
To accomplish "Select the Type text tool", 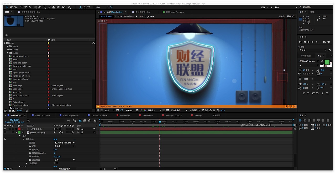I will (44, 7).
